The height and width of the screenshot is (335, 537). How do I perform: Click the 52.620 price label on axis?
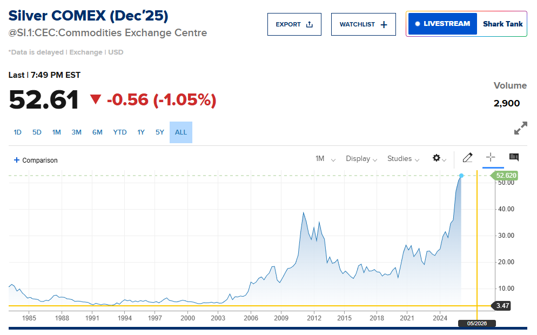(506, 176)
